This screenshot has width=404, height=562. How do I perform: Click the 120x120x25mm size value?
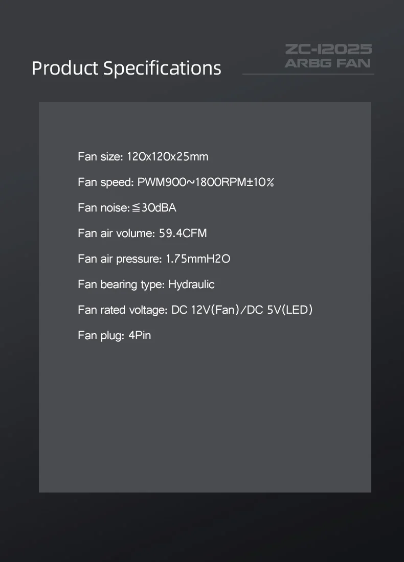[x=168, y=157]
